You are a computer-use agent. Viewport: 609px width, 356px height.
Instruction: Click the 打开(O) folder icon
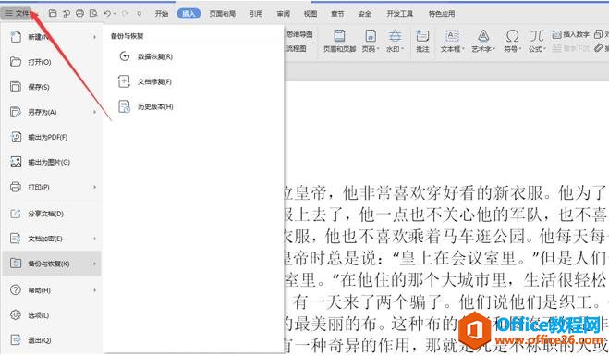(16, 62)
